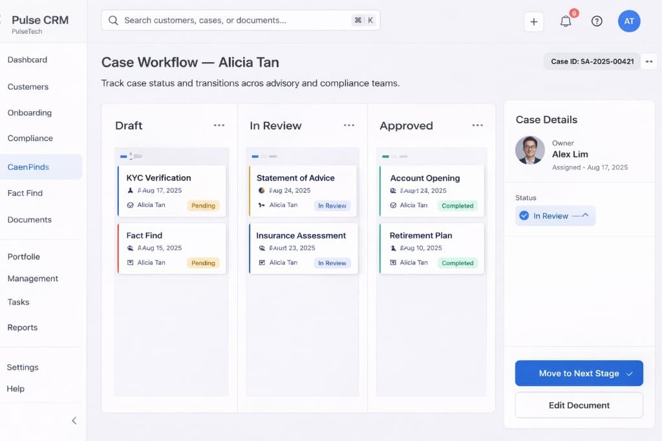Click the Edit Document button
662x441 pixels.
click(x=579, y=405)
